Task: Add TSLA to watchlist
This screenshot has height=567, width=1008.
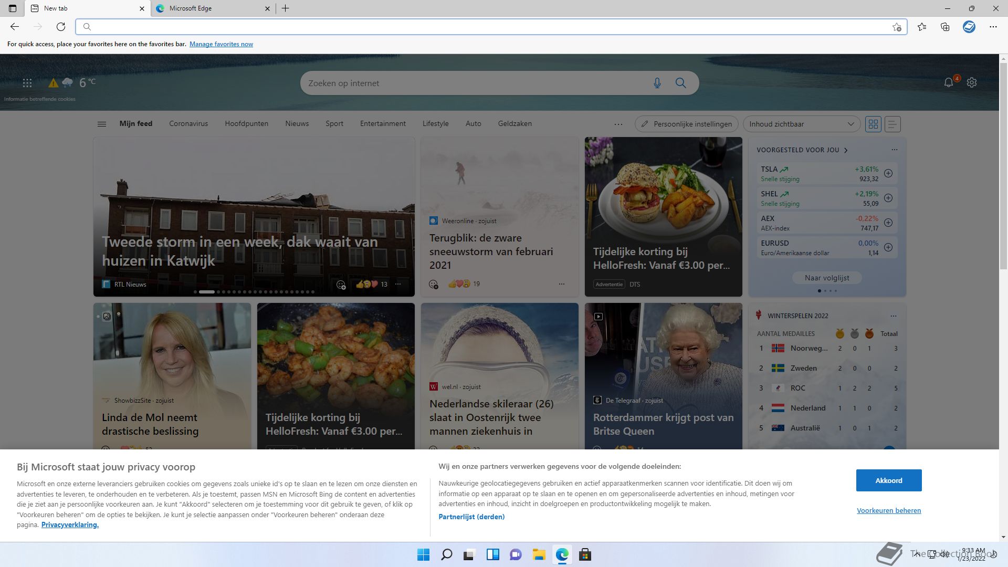Action: tap(888, 173)
